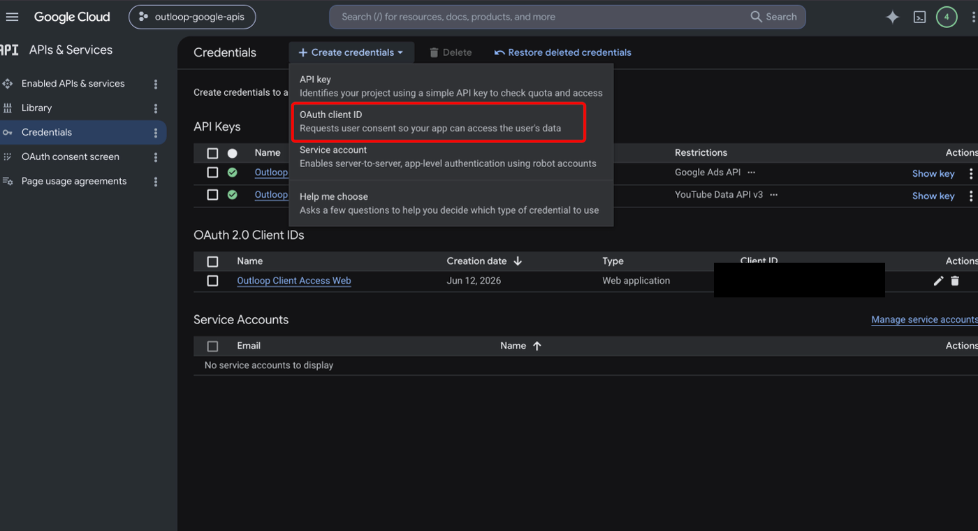Click Restore deleted credentials

click(x=562, y=52)
